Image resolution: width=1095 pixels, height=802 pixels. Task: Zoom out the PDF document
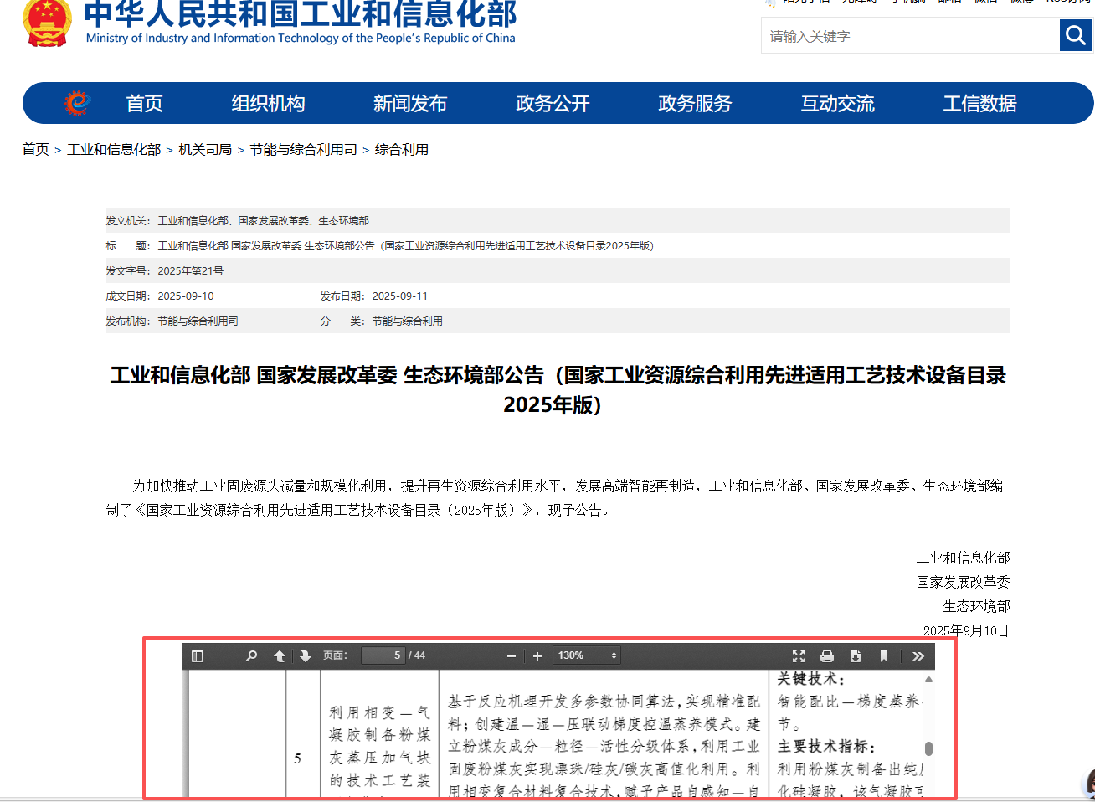point(512,656)
